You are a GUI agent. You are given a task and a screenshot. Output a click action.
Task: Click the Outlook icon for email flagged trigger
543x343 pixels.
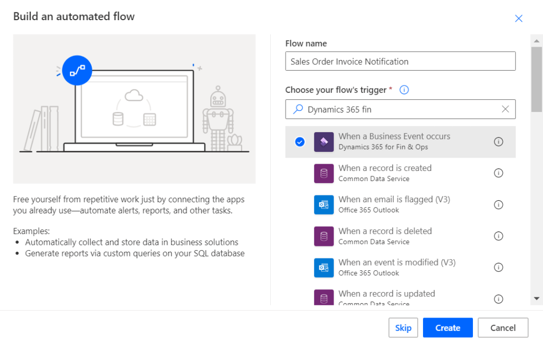[324, 204]
